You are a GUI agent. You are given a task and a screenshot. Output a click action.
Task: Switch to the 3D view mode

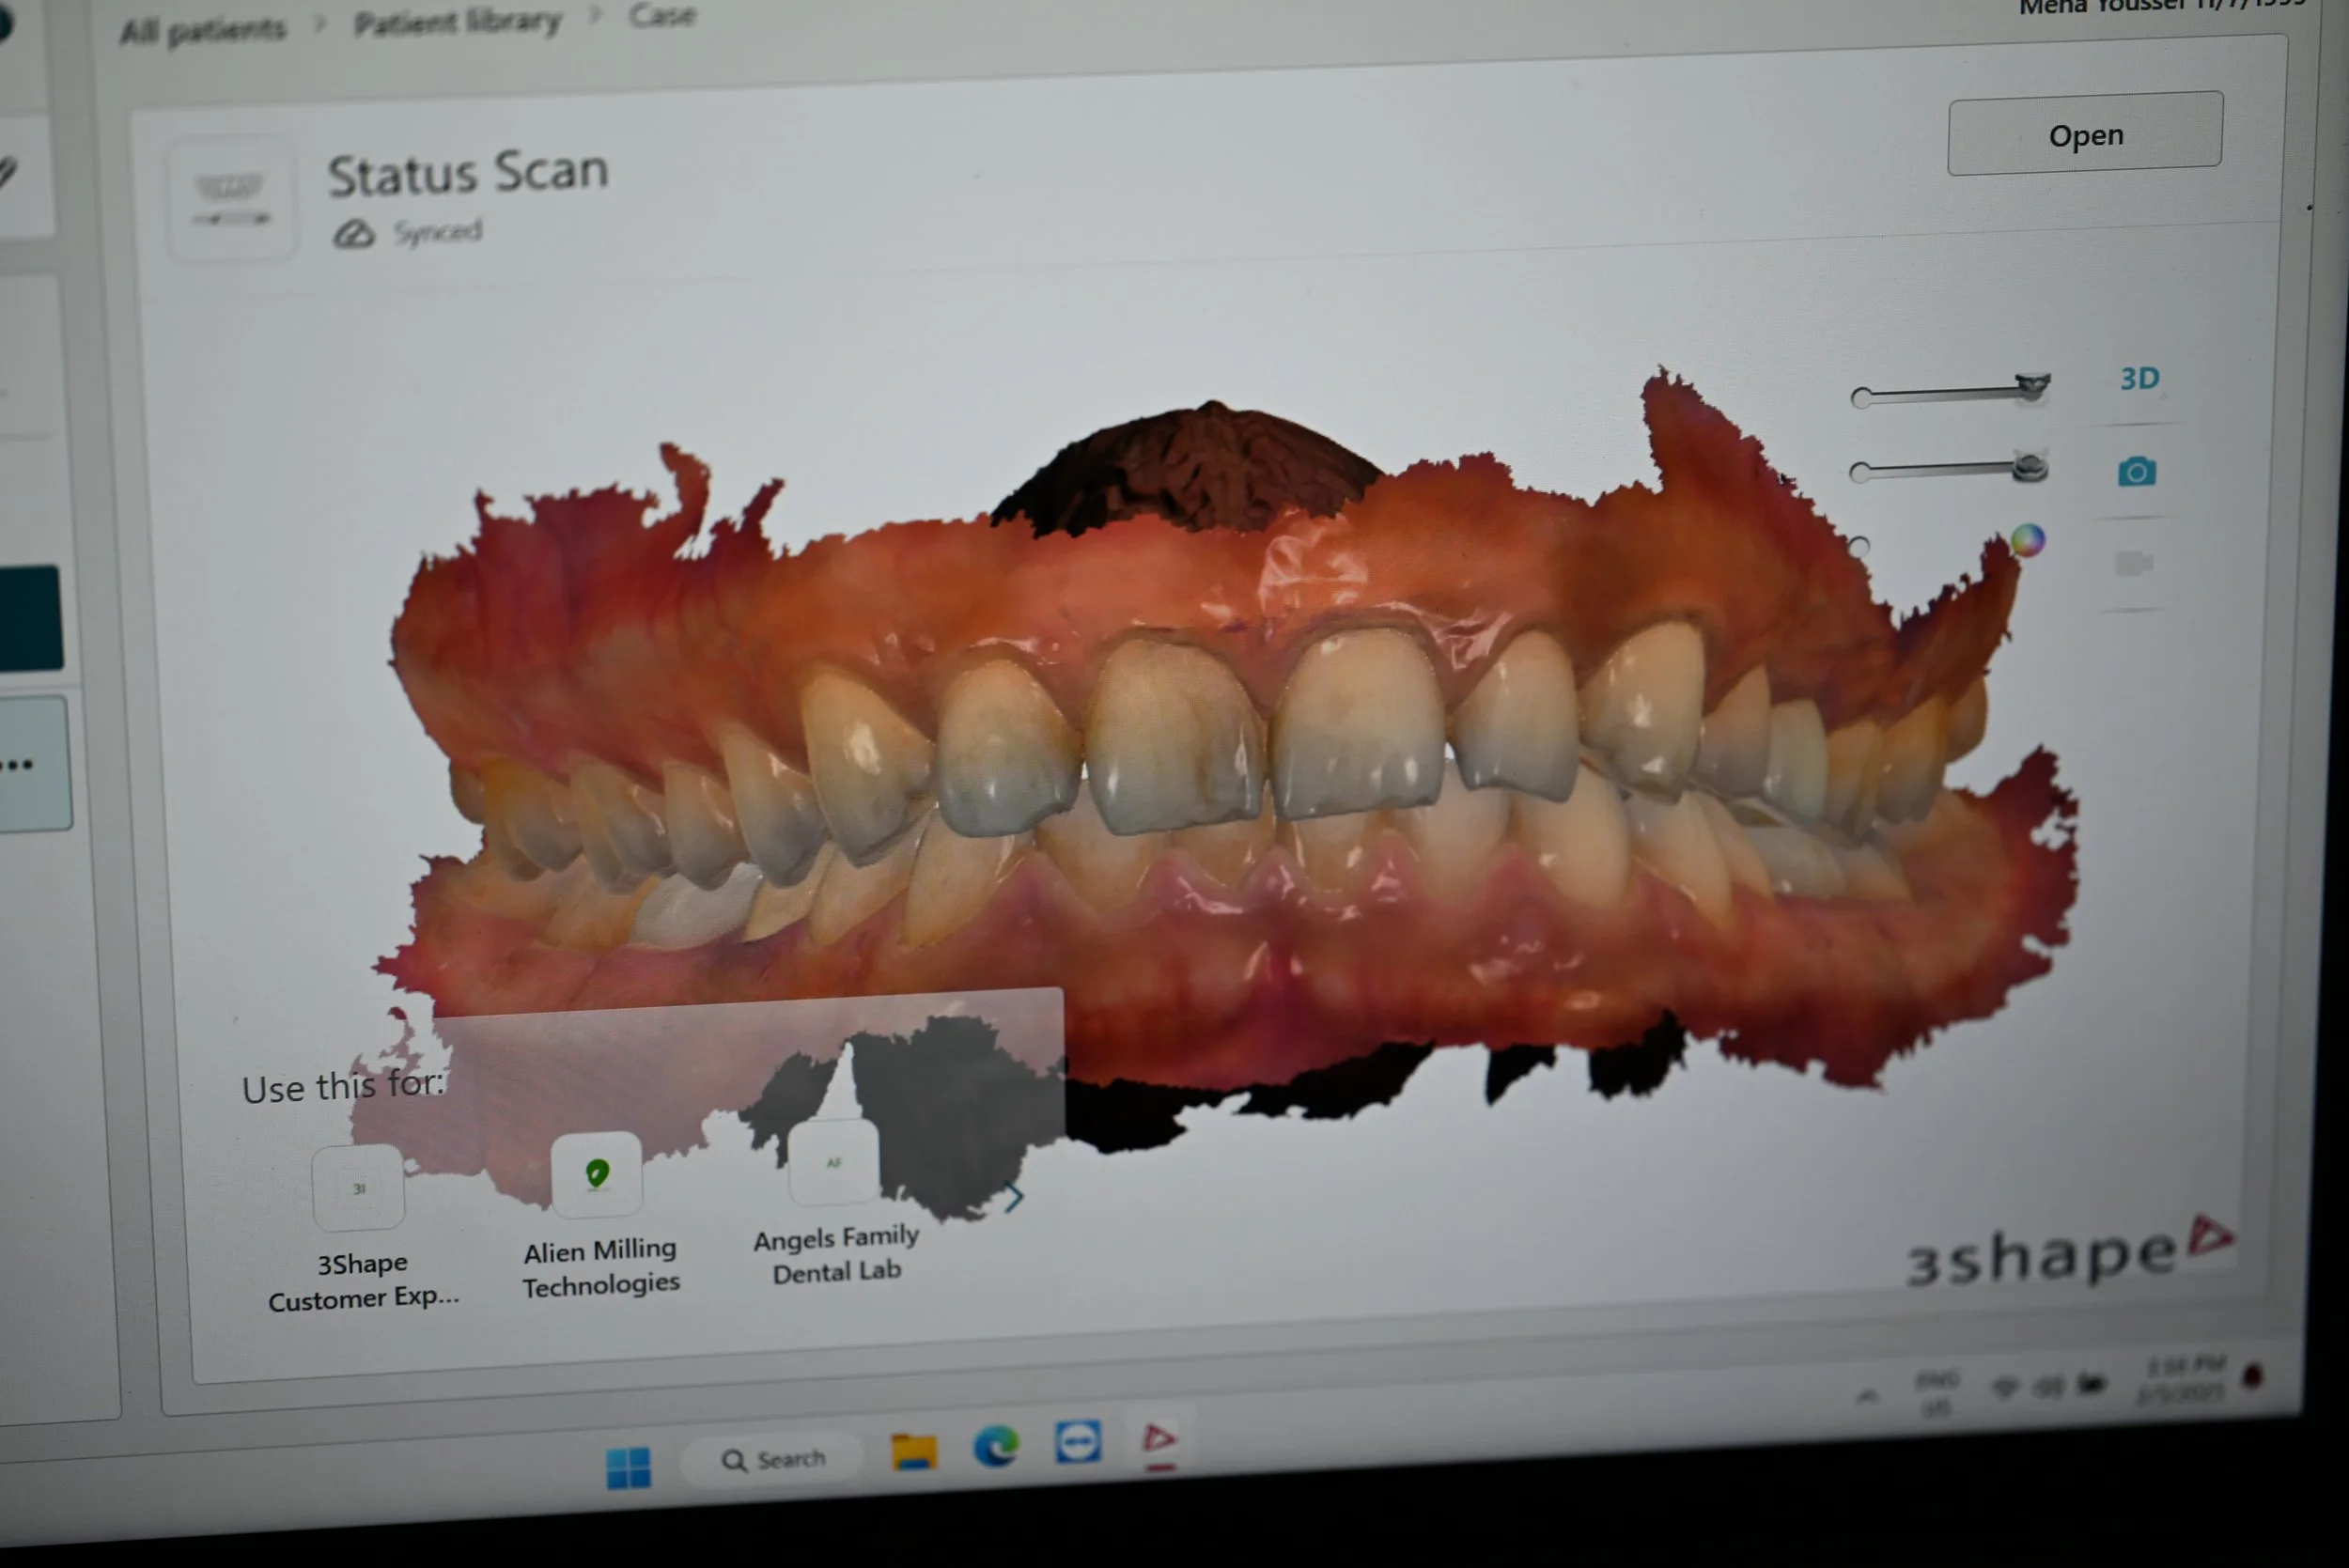pos(2139,379)
